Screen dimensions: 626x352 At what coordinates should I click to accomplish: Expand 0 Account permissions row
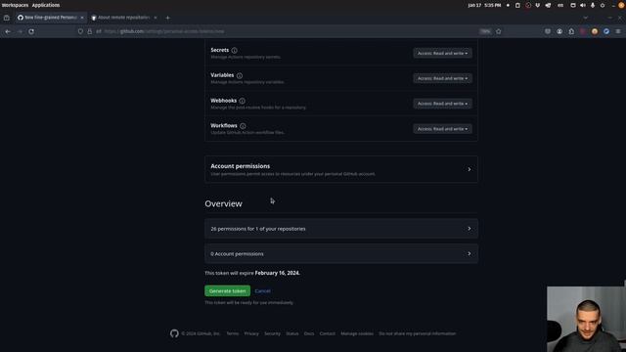pos(341,254)
